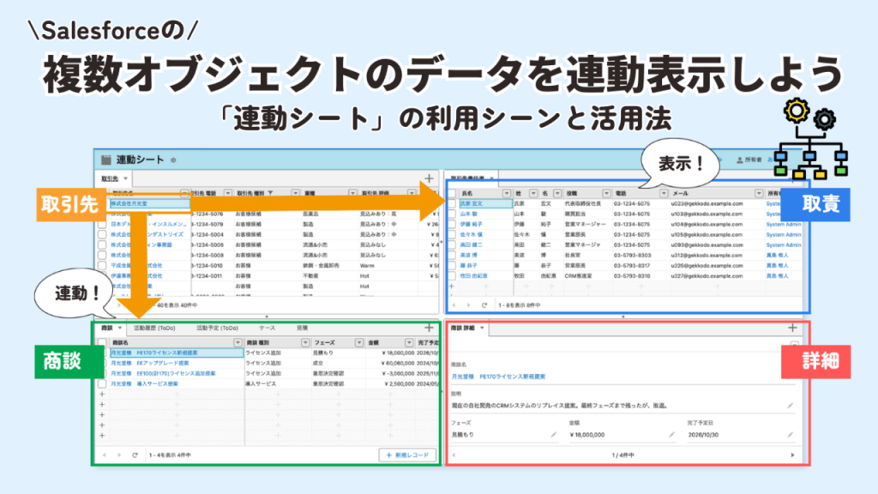Tick the checkbox for 伊藤 純子 row
This screenshot has height=494, width=878.
[x=452, y=224]
